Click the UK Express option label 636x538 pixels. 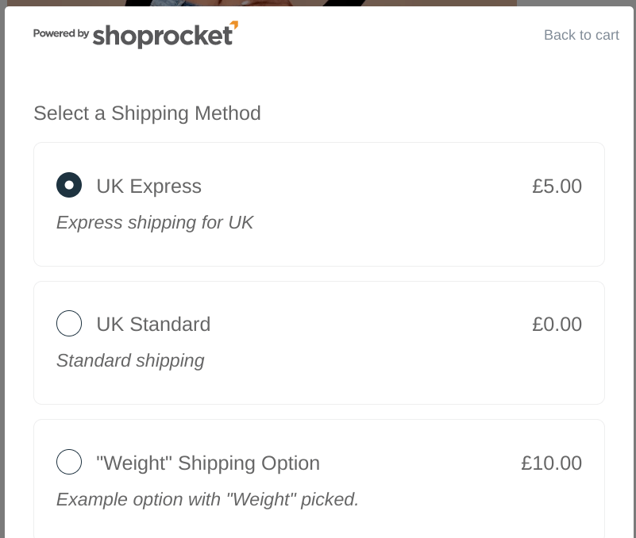click(x=148, y=186)
